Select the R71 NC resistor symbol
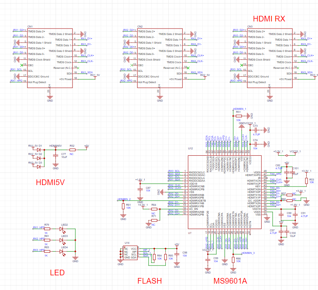Image resolution: width=318 pixels, height=290 pixels. tap(154, 220)
